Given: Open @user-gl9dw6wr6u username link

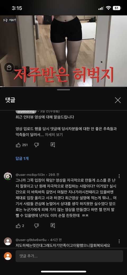Looking at the screenshot, I should [31, 240].
